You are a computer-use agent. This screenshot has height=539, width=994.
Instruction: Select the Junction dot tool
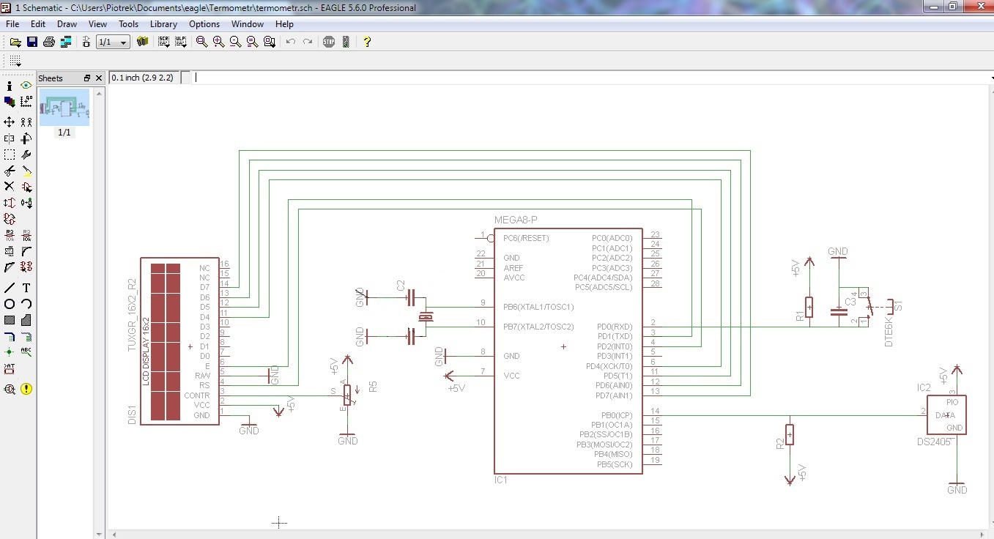(10, 352)
